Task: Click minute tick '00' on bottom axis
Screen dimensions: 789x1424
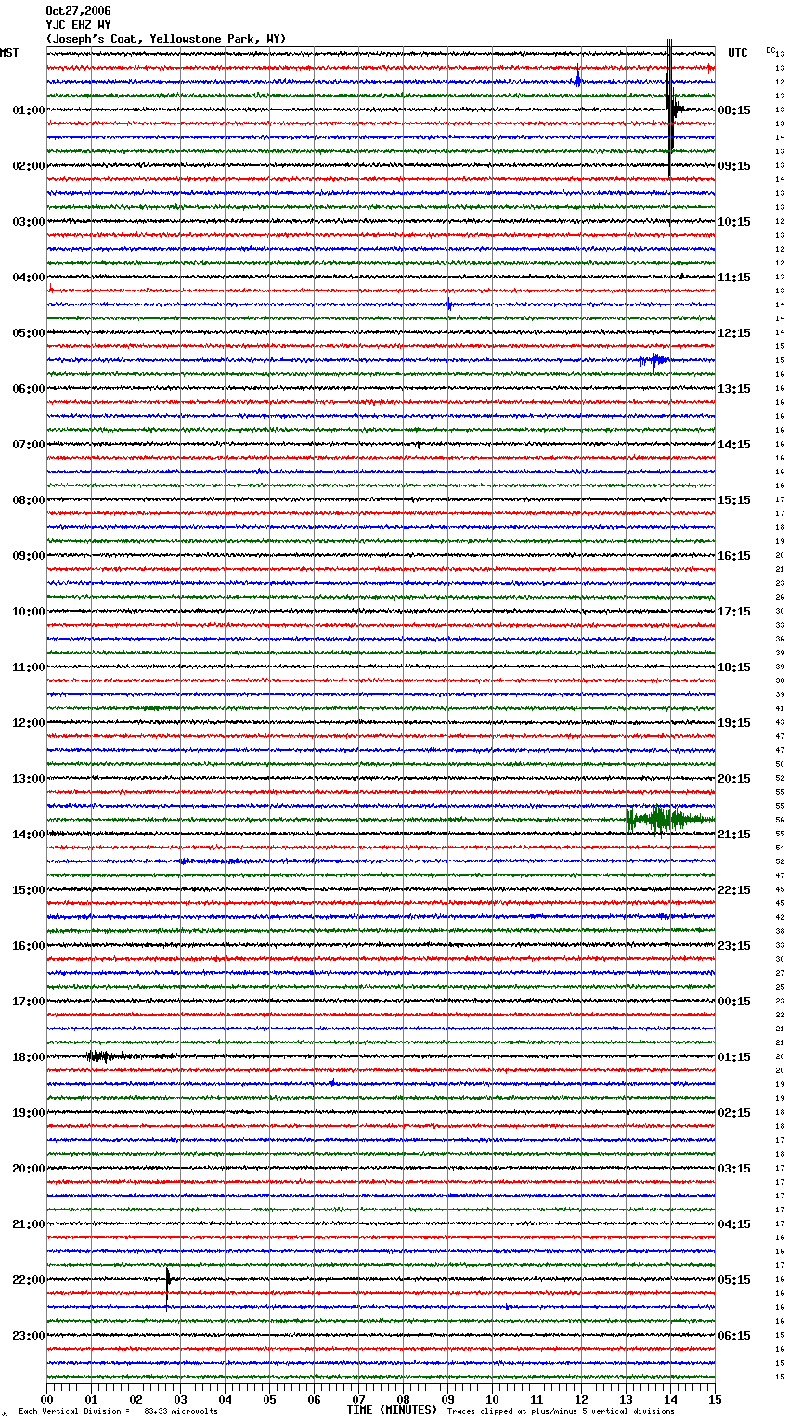Action: click(x=47, y=1399)
